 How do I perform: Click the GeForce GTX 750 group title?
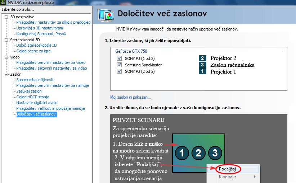(131, 51)
